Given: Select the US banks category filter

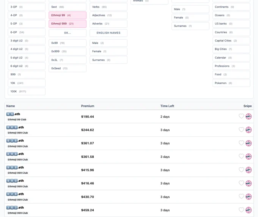Looking at the screenshot, I should (231, 24).
